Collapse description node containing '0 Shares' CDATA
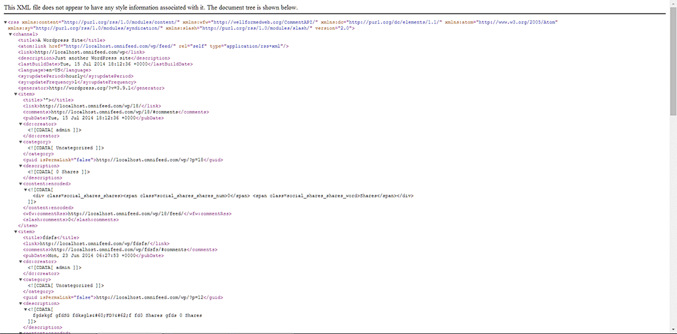Viewport: 677px width, 334px height. pyautogui.click(x=21, y=166)
